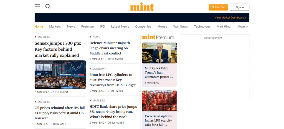This screenshot has width=284, height=129.
Task: Open Delhi Budget LPG cylinders article
Action: point(113,80)
